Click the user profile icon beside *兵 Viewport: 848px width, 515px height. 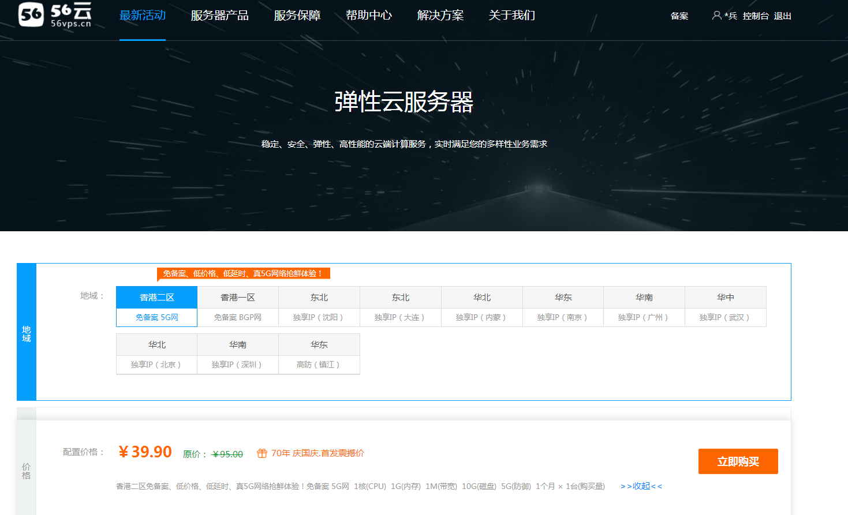[x=715, y=16]
